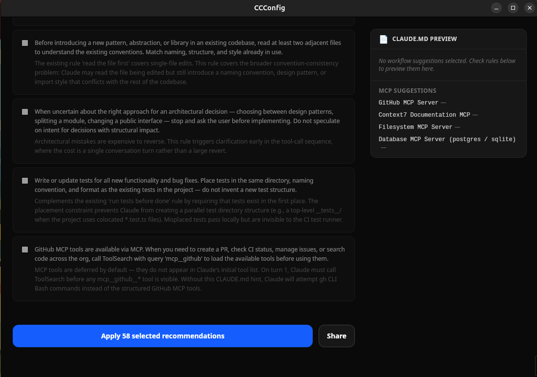Select the GitHub MCP tools rule checkbox
537x377 pixels.
click(25, 250)
